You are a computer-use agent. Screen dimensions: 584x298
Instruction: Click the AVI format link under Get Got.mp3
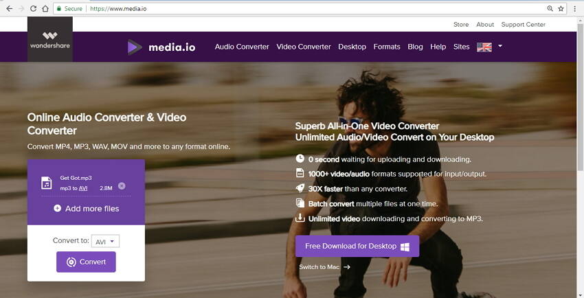pyautogui.click(x=83, y=188)
